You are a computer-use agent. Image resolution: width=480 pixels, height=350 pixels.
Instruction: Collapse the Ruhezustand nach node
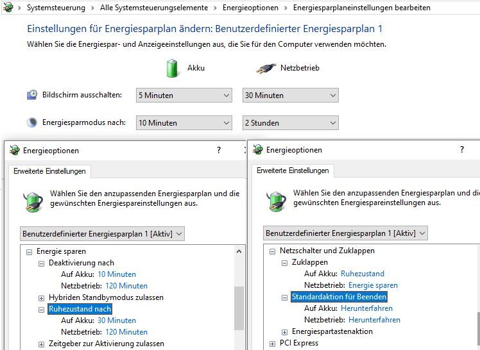point(41,310)
